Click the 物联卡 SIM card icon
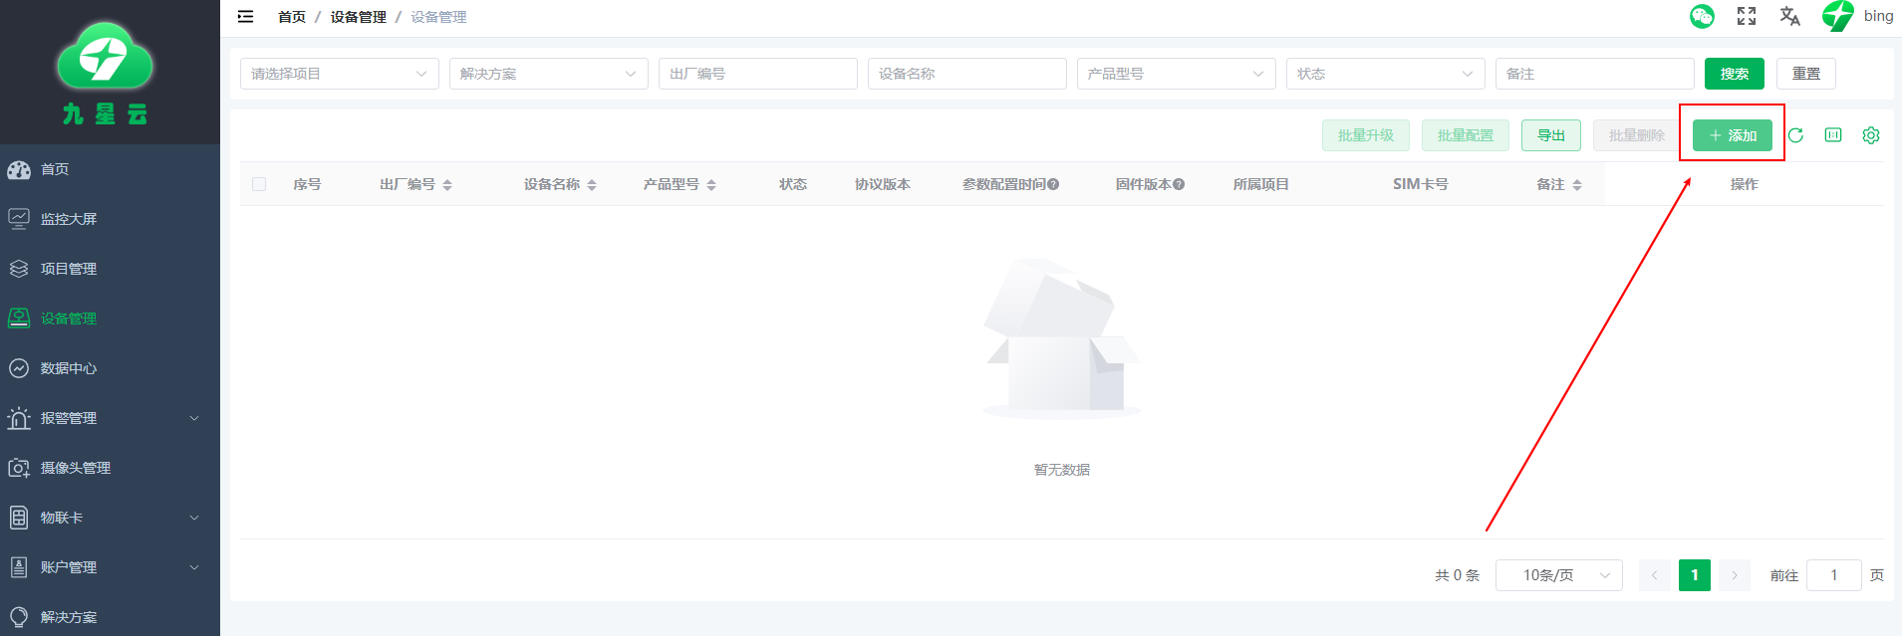This screenshot has width=1902, height=636. [x=19, y=518]
